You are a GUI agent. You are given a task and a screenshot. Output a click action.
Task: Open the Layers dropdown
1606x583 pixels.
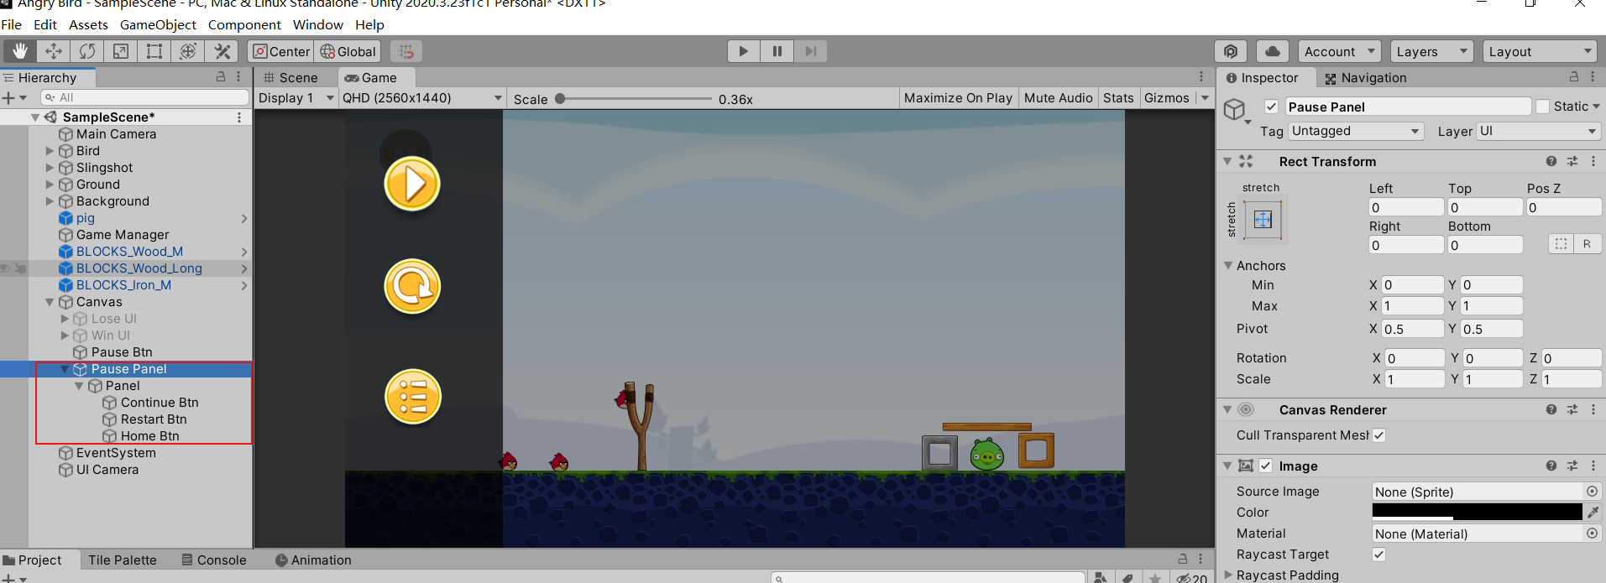1431,51
